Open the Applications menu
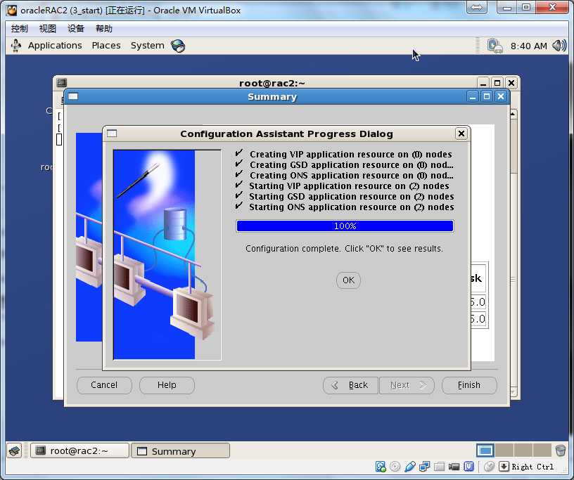Image resolution: width=574 pixels, height=480 pixels. pos(55,46)
